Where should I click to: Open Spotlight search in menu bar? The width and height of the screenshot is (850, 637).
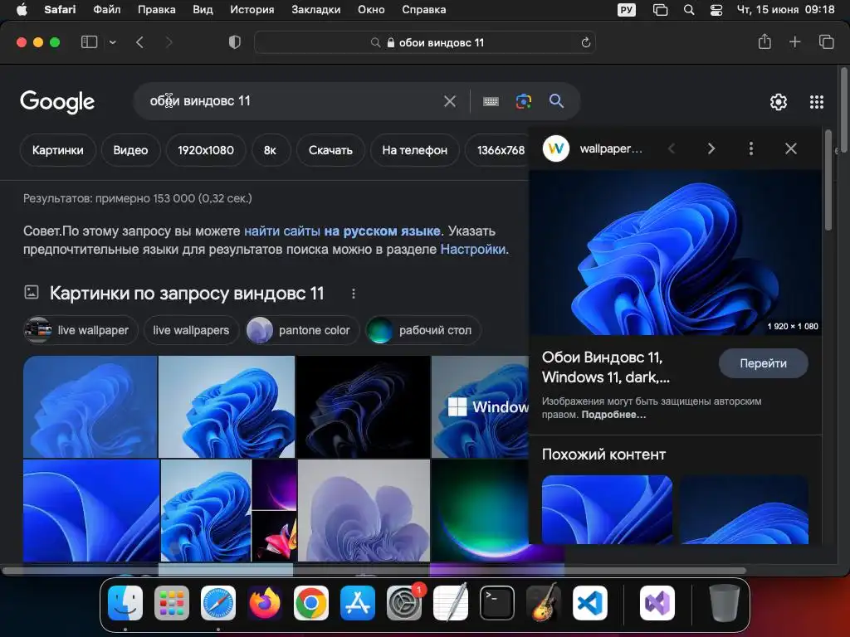coord(689,10)
